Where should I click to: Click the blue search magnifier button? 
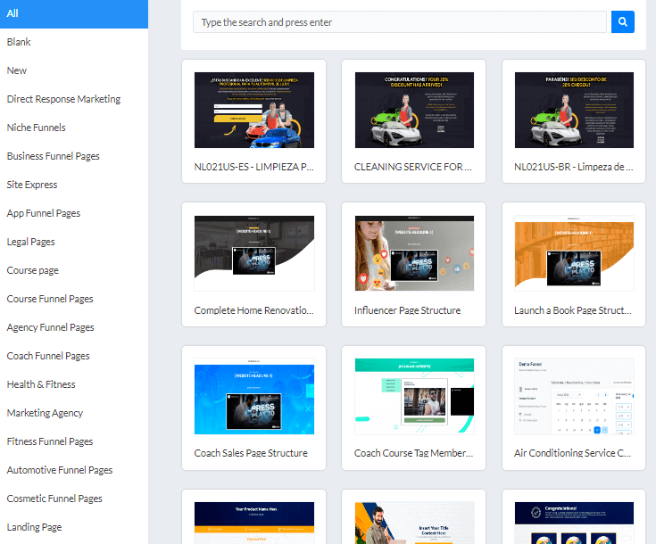[x=622, y=22]
